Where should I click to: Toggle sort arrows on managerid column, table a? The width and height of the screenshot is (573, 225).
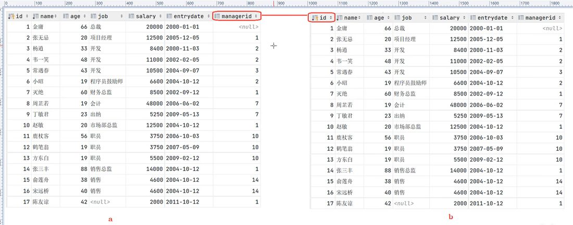coord(256,17)
